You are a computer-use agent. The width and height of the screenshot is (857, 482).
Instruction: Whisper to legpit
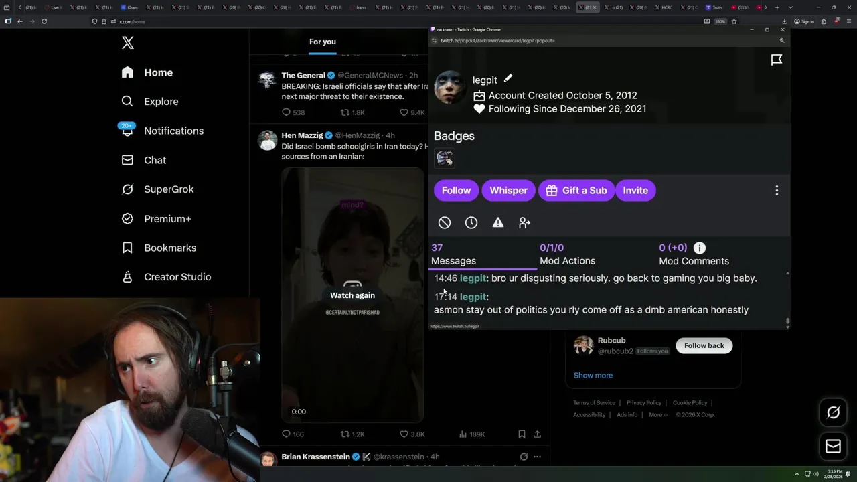coord(508,190)
